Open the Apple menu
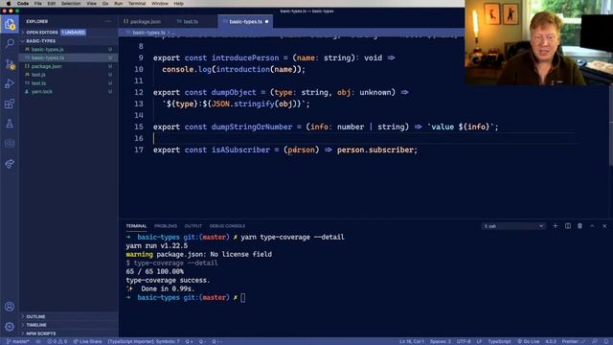Screen dimensions: 613x345 click(9, 4)
